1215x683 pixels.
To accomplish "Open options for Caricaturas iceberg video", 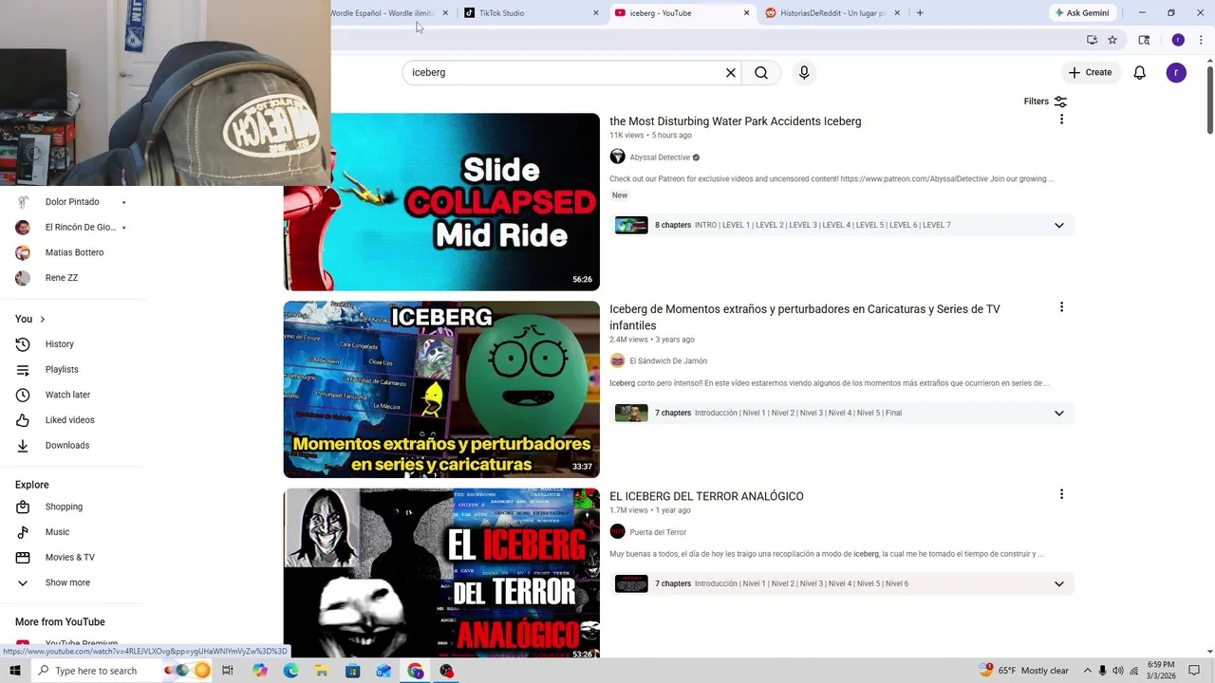I will click(1061, 307).
